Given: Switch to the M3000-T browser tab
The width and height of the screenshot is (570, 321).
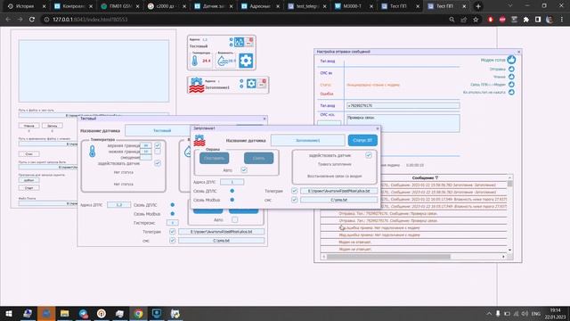Looking at the screenshot, I should click(354, 6).
